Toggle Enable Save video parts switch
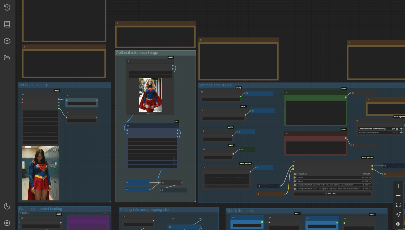 coord(397,133)
